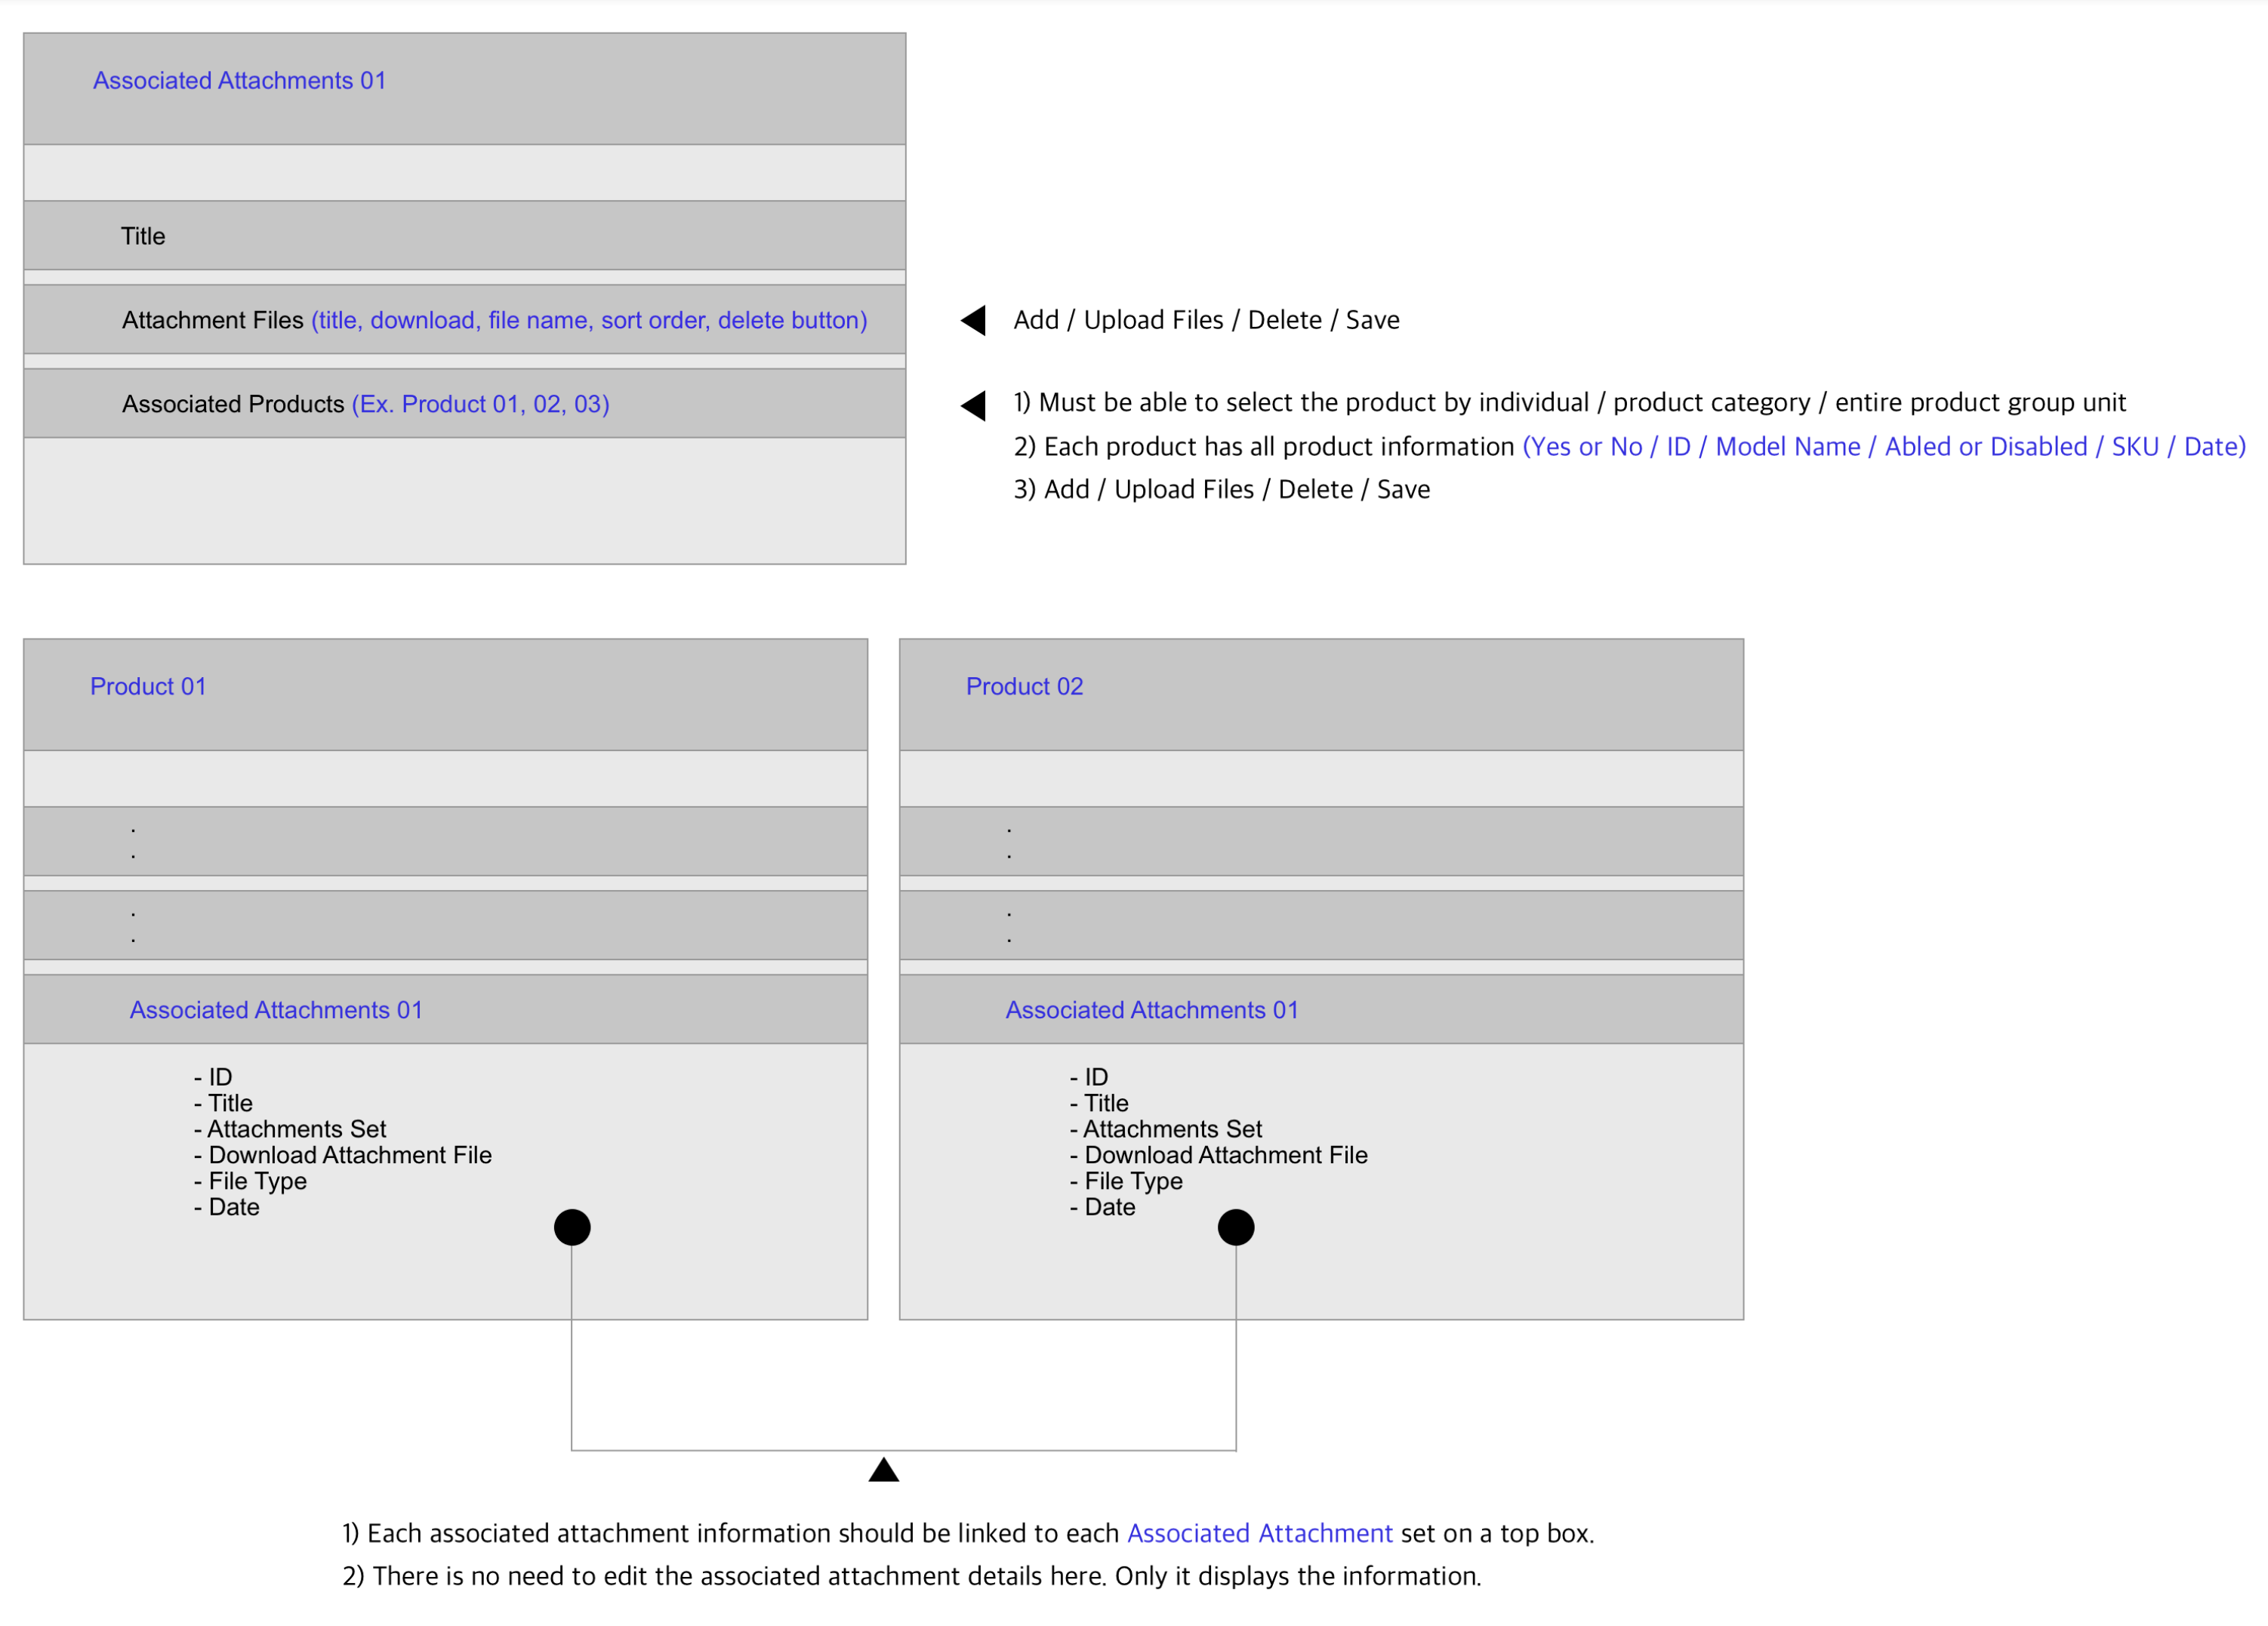Click the black dot in Product 01 box
2268x1626 pixels.
(x=572, y=1227)
